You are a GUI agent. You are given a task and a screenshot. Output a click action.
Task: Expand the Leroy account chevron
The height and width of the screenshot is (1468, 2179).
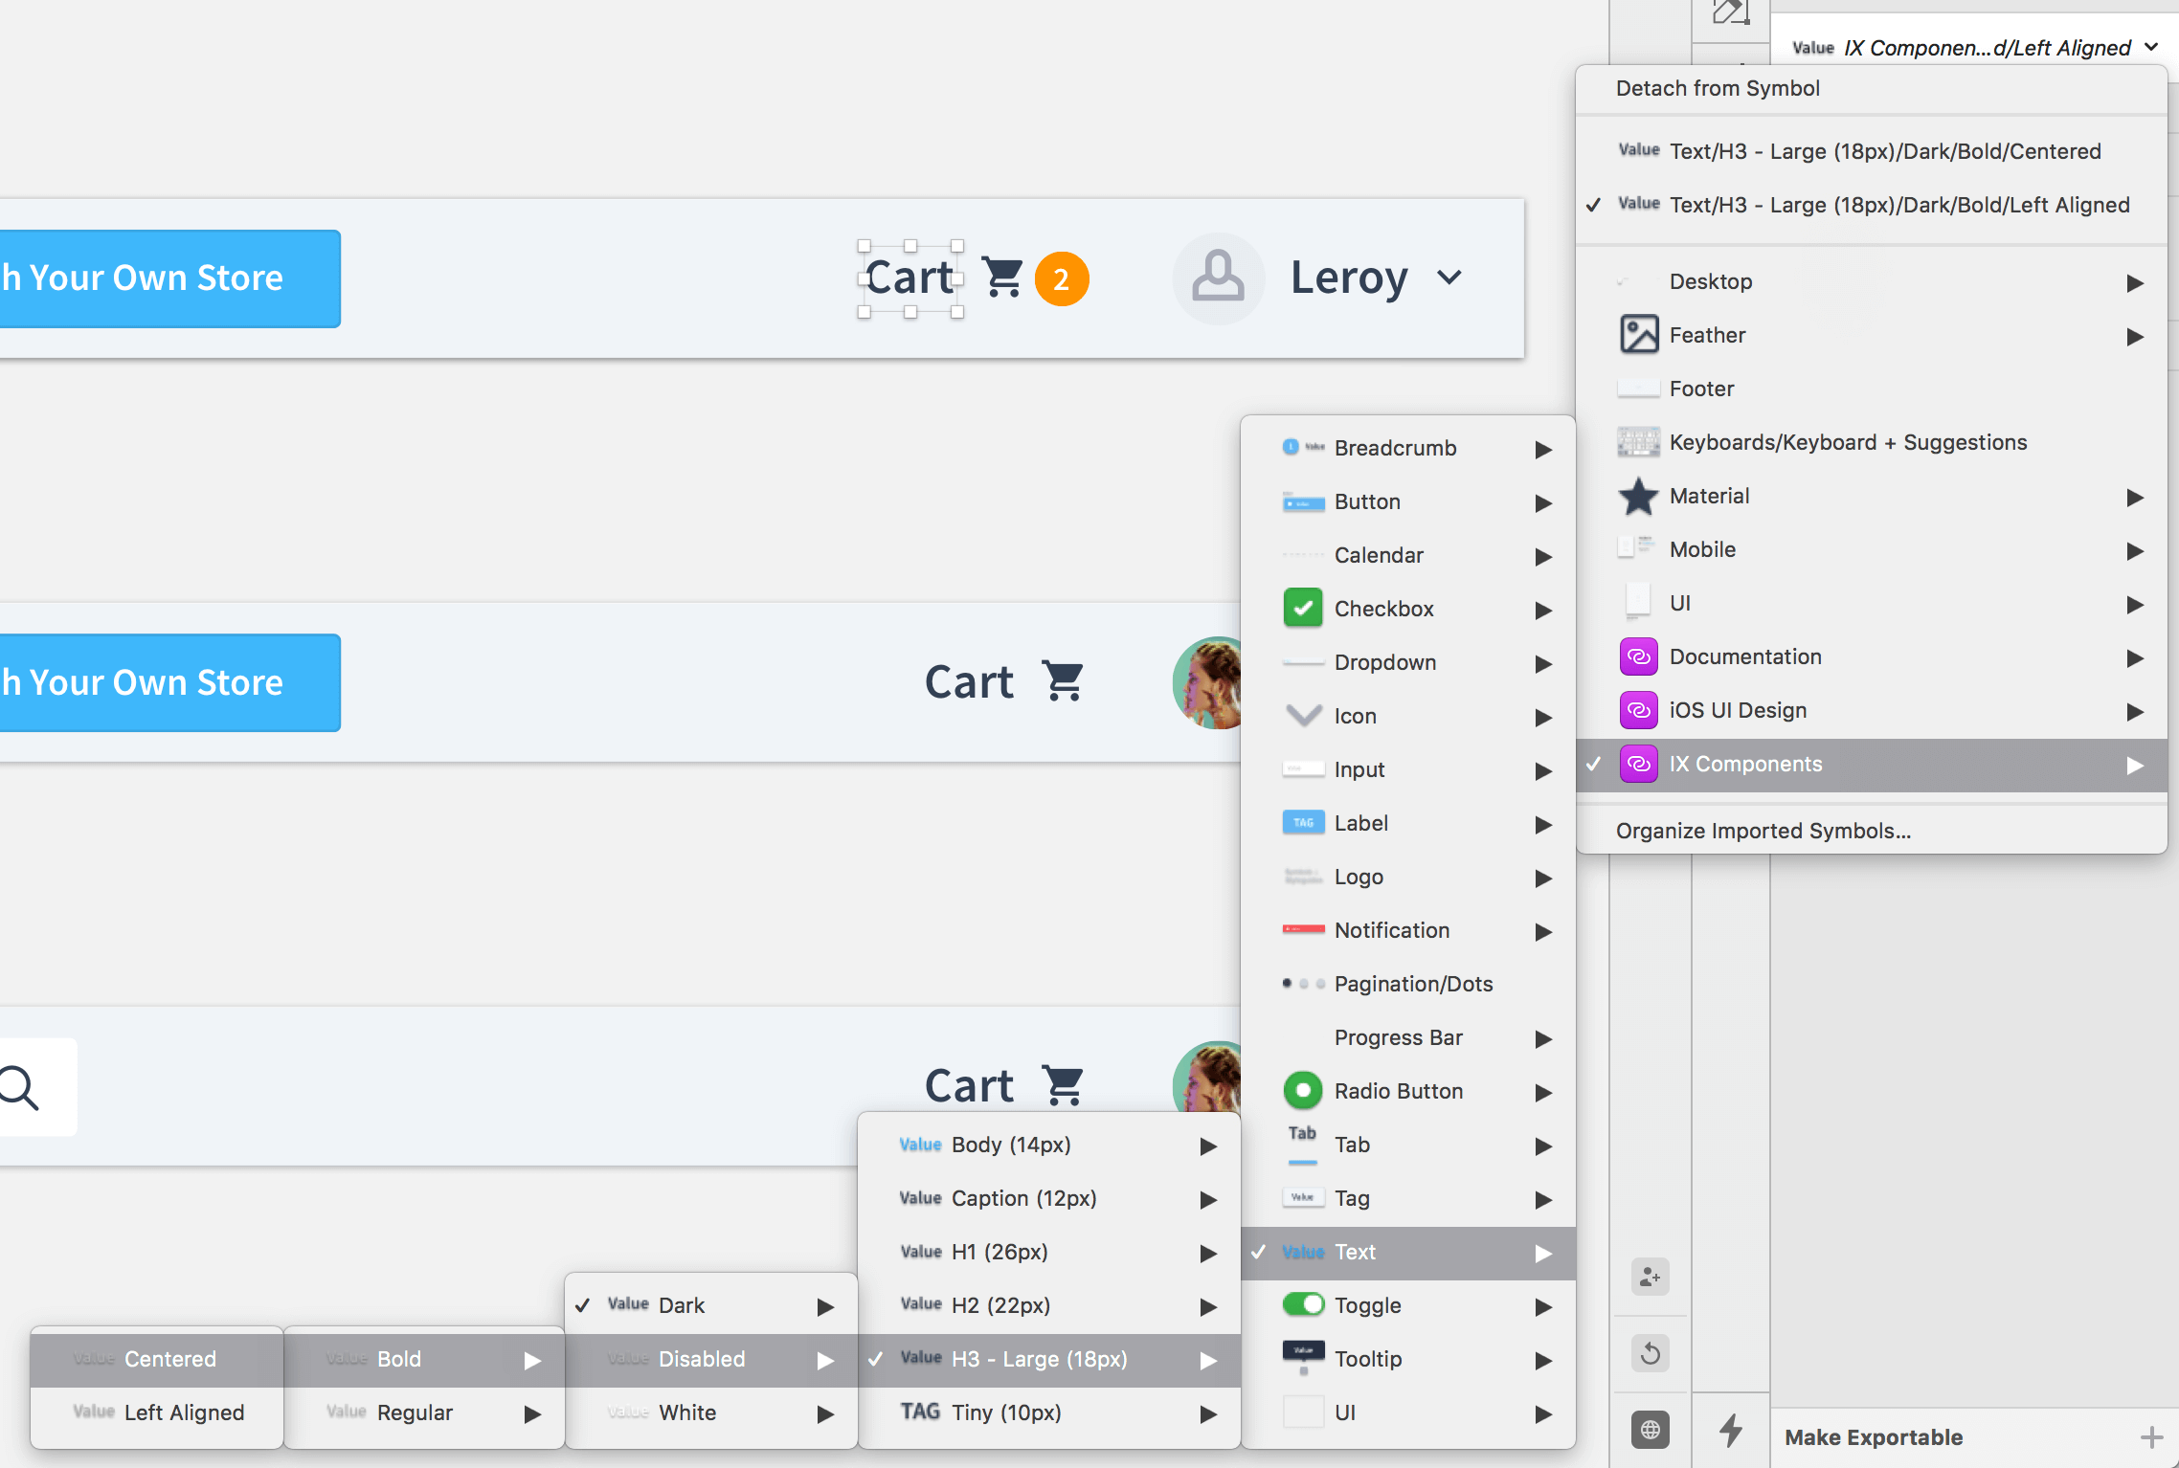click(x=1449, y=278)
